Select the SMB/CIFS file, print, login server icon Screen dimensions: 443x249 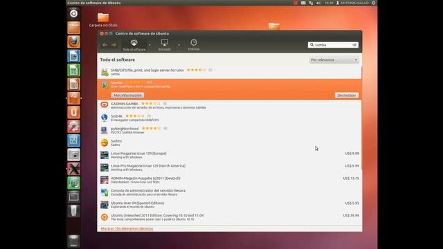click(x=105, y=72)
